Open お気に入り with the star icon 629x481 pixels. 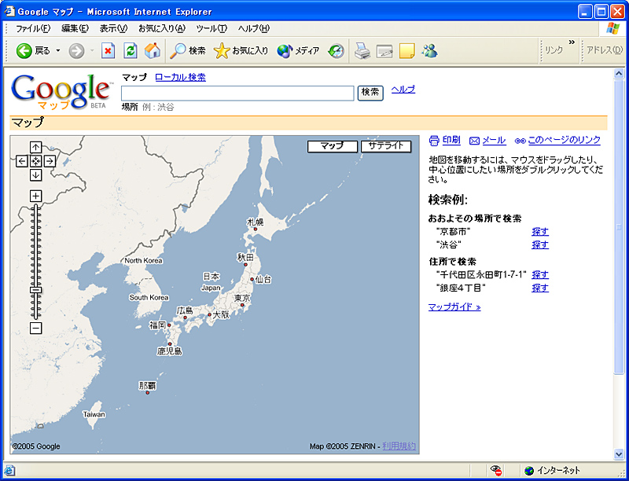pos(223,50)
